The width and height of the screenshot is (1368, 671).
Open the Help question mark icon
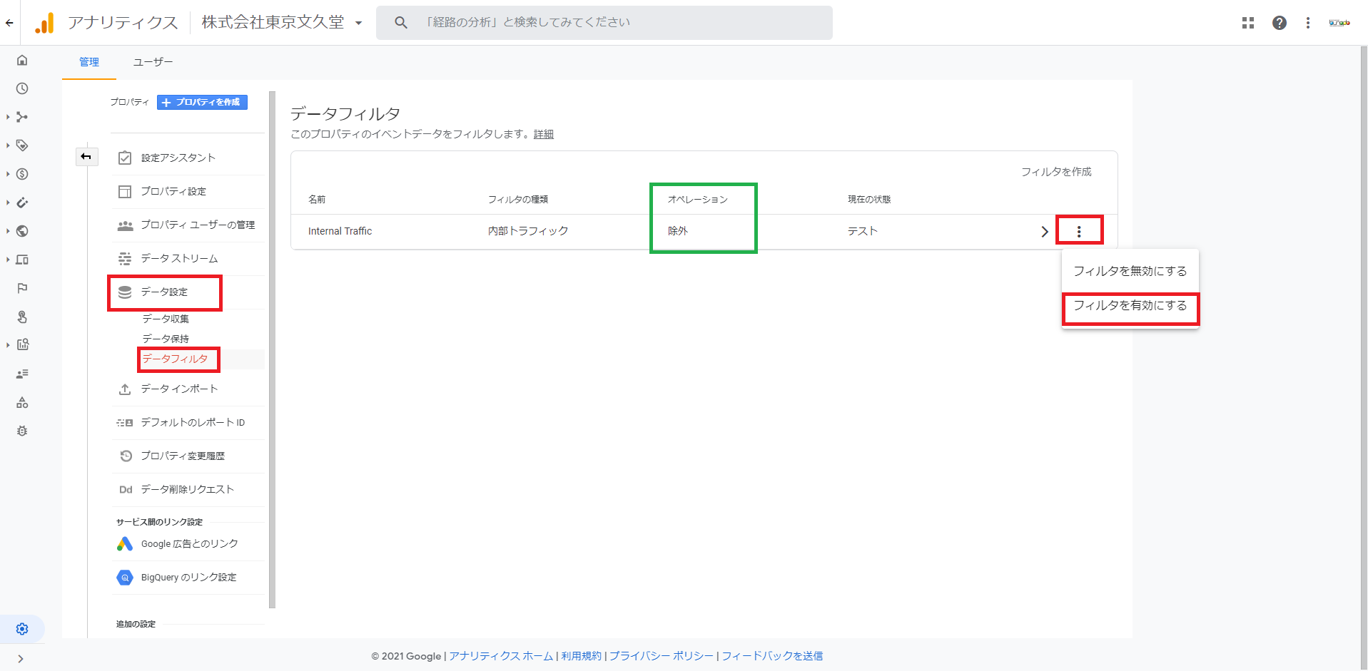click(1279, 23)
